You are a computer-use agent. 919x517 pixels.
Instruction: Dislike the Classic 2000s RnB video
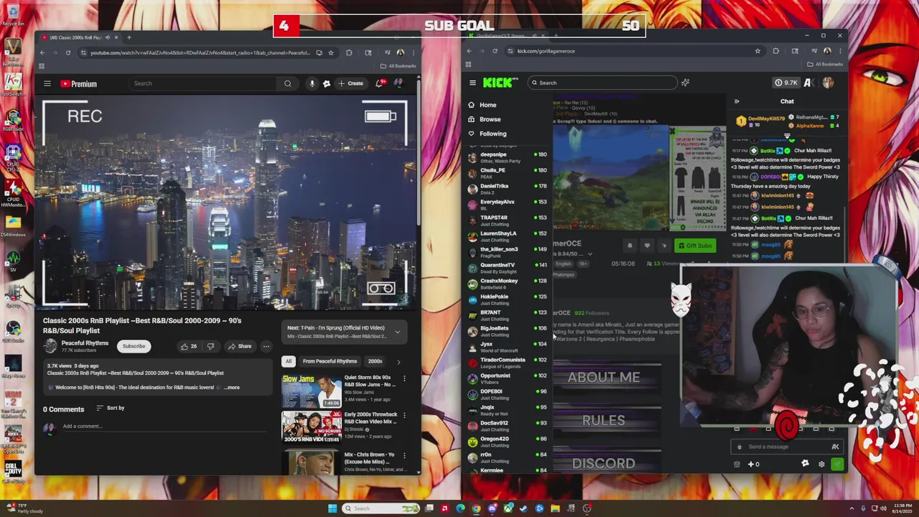click(210, 346)
